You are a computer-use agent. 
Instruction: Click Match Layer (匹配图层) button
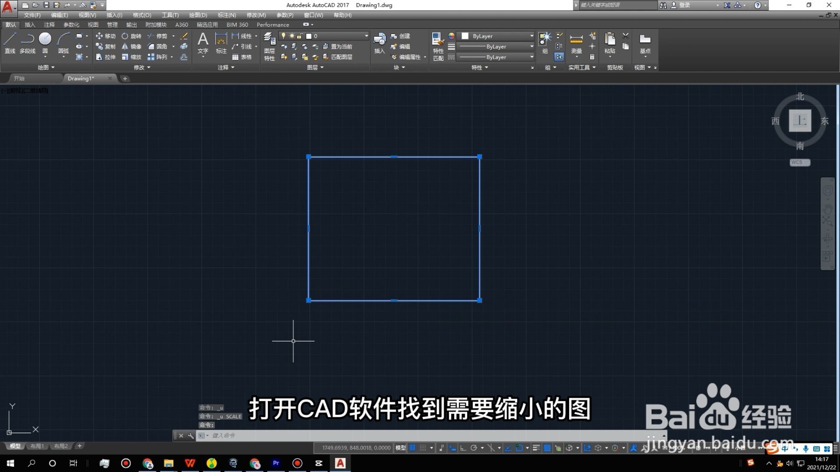[338, 57]
